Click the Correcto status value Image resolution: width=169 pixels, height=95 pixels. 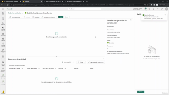(x=111, y=43)
